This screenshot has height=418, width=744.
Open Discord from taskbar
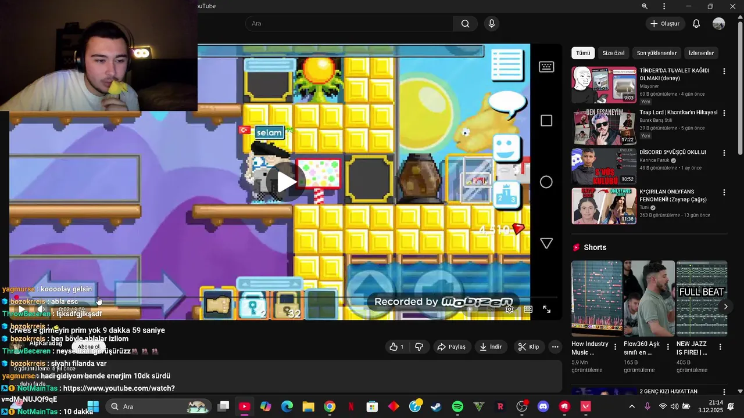pyautogui.click(x=543, y=406)
